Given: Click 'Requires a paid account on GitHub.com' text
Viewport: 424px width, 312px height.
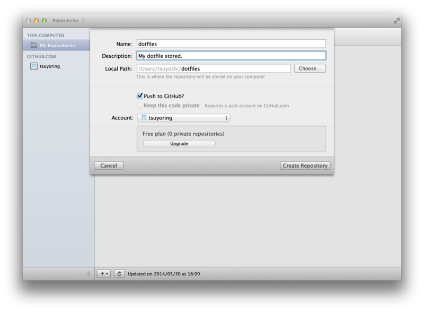Looking at the screenshot, I should (x=247, y=106).
